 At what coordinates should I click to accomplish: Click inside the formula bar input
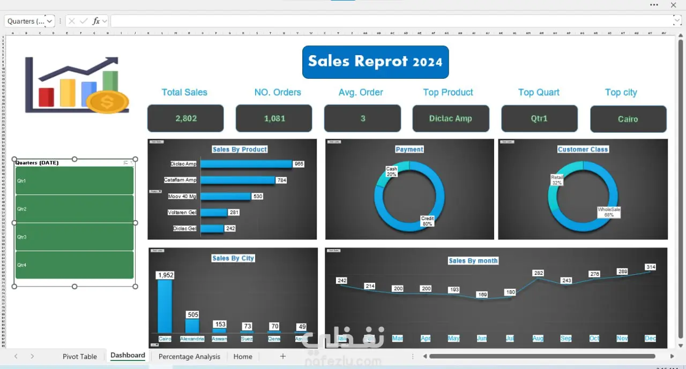[392, 21]
